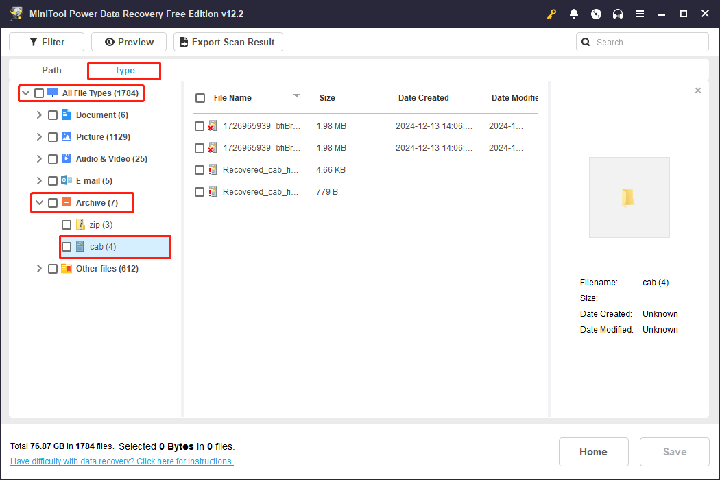Check the Audio & Video (25) checkbox
The image size is (720, 480).
pos(53,159)
